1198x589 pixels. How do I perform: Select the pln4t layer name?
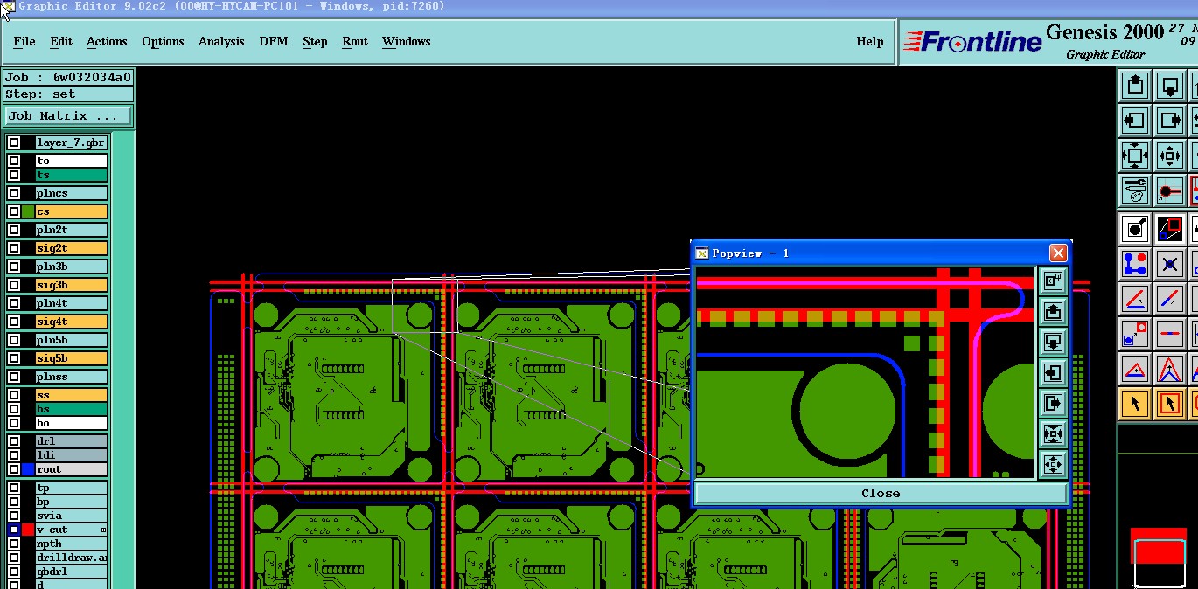72,303
